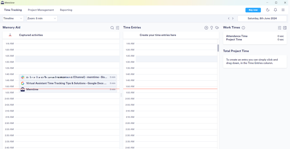Viewport: 290px width, 149px height.
Task: Go to next day arrow
Action: pyautogui.click(x=233, y=18)
